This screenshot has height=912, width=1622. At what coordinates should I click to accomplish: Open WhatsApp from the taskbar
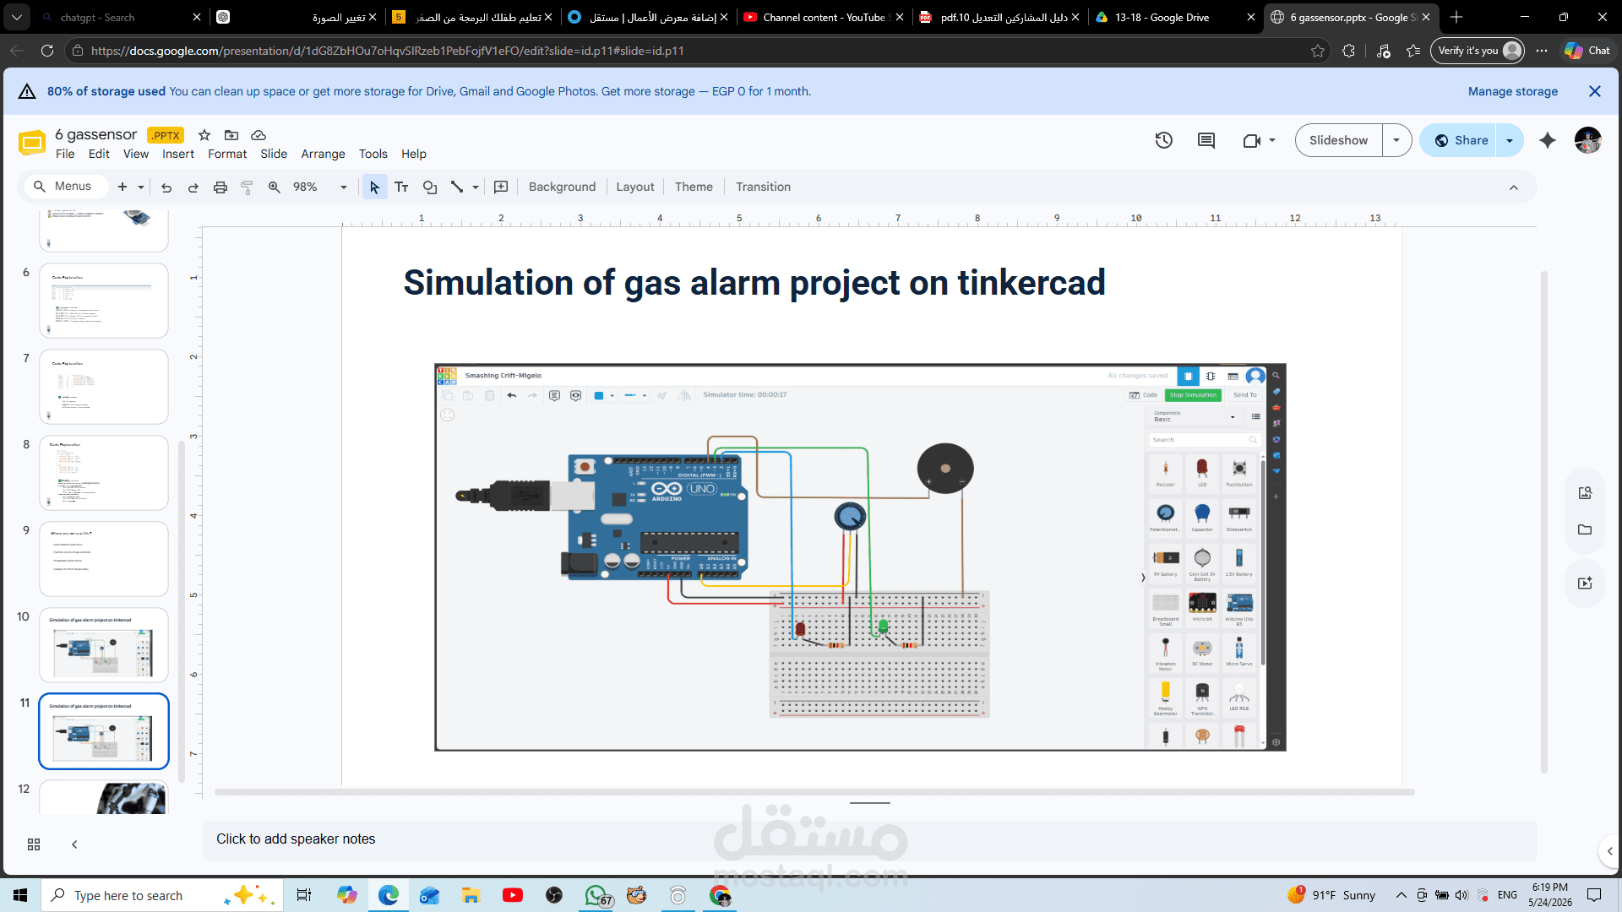[596, 895]
